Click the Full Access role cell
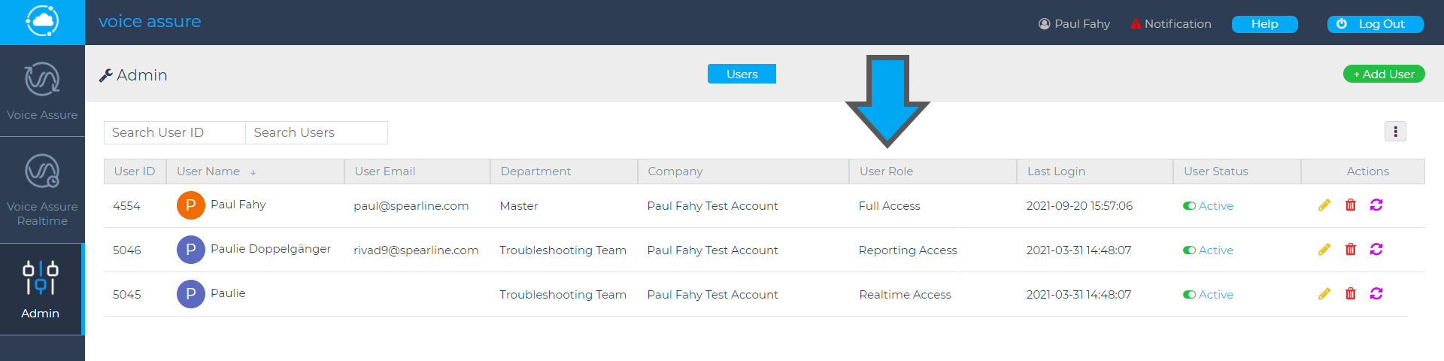 coord(889,206)
